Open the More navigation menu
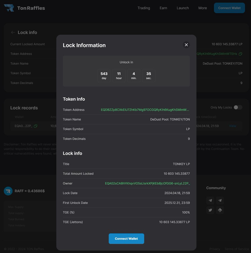The height and width of the screenshot is (253, 251). coord(202,8)
